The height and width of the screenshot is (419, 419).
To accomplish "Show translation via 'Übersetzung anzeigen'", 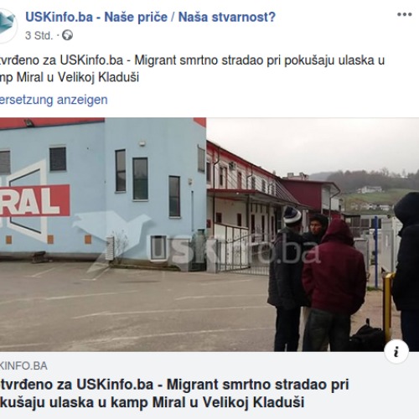I will point(54,100).
